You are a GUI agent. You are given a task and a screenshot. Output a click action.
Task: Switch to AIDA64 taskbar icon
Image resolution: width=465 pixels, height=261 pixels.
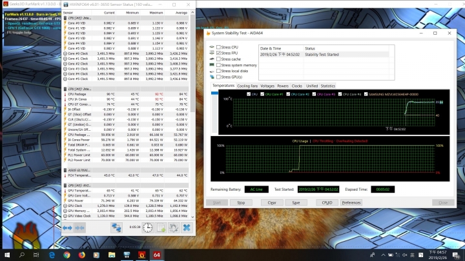pos(157,255)
